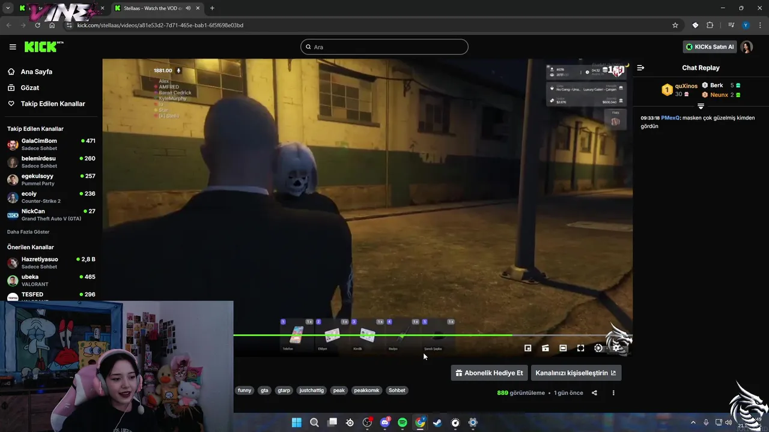The height and width of the screenshot is (432, 769).
Task: Click the funny tag
Action: (x=245, y=390)
